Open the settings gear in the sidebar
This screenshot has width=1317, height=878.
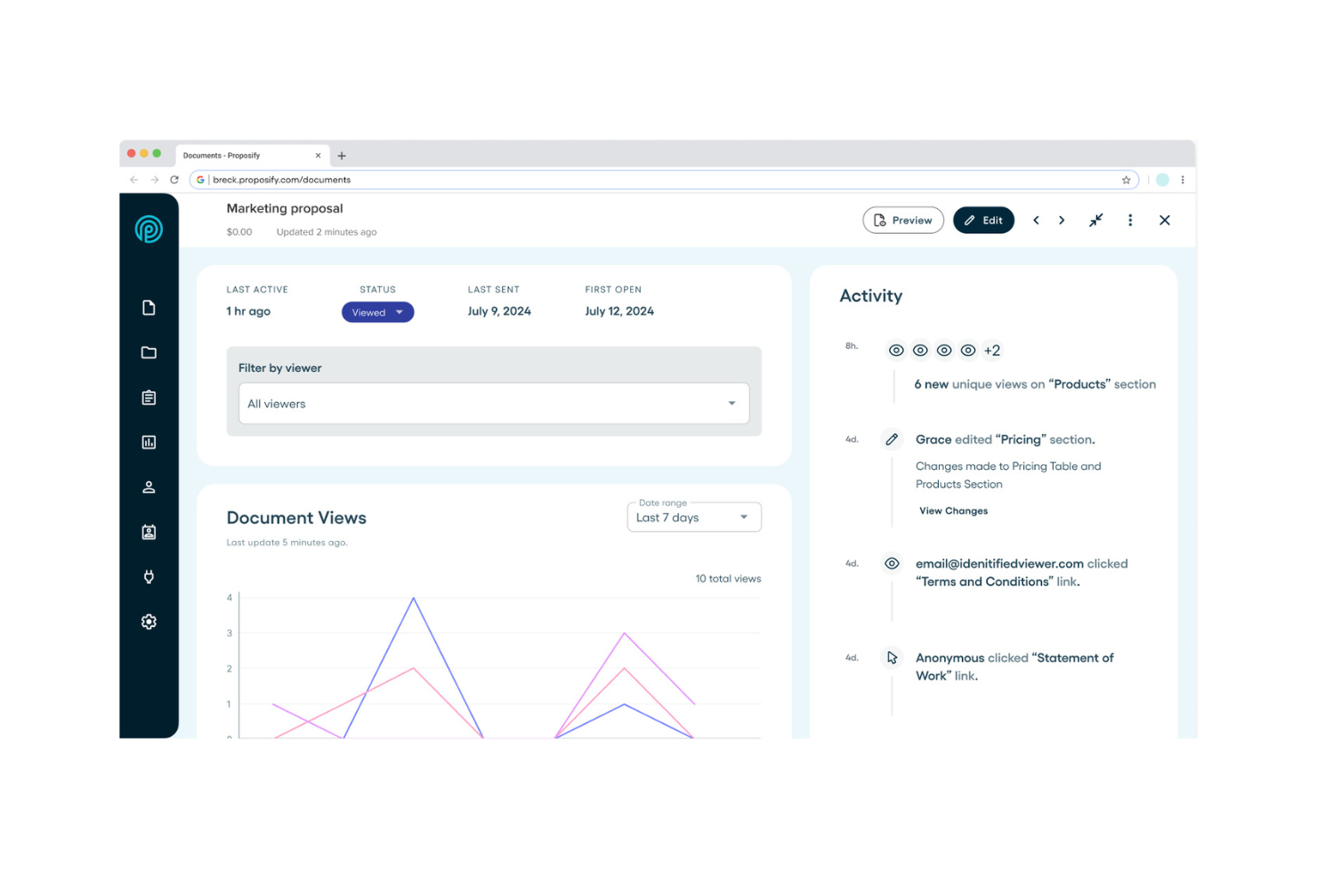(x=149, y=621)
